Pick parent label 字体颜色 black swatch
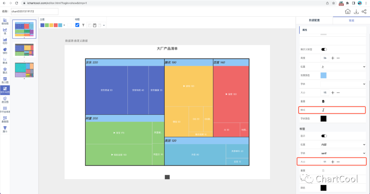This screenshot has height=194, width=370. pyautogui.click(x=323, y=119)
